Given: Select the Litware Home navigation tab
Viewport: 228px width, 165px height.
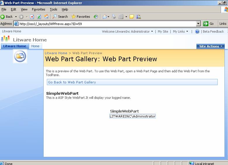Looking at the screenshot, I should [15, 46].
